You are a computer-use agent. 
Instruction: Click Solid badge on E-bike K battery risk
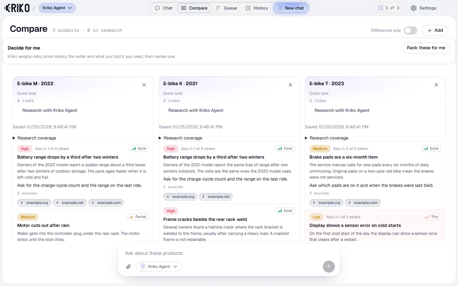[x=285, y=148]
